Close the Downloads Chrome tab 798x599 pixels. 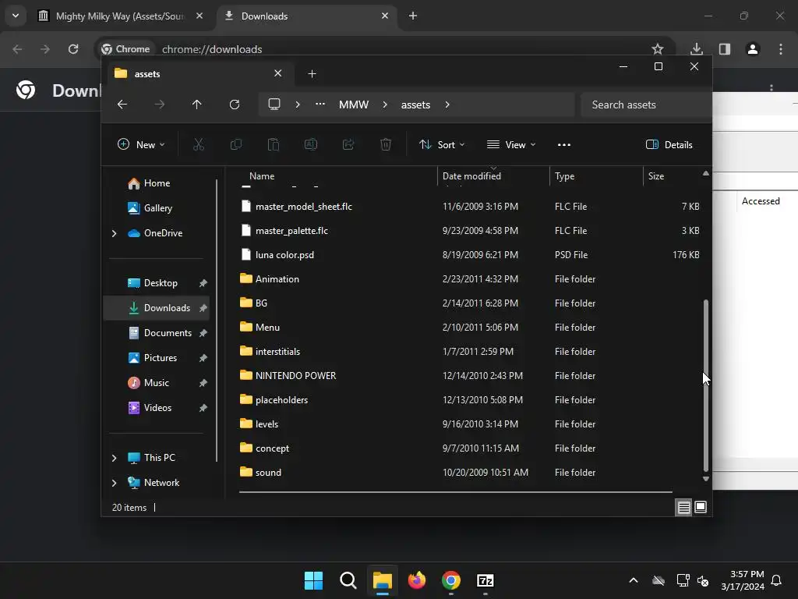coord(385,16)
